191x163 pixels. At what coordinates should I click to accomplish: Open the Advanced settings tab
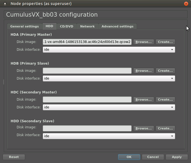(117, 26)
